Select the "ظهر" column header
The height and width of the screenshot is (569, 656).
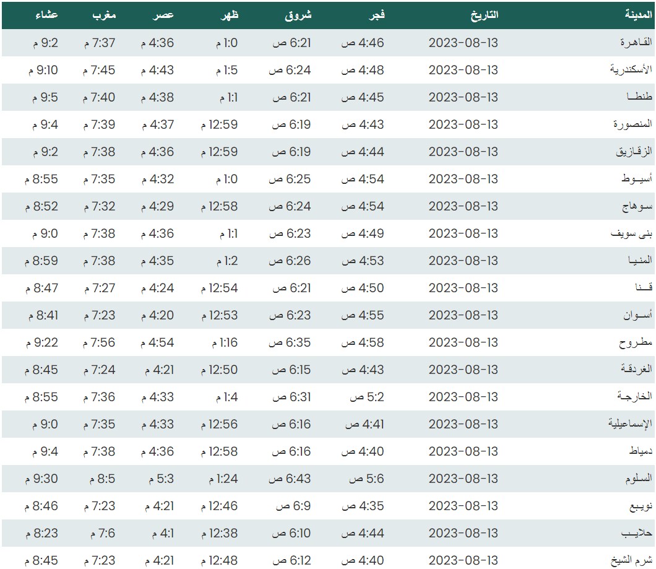[x=229, y=15]
